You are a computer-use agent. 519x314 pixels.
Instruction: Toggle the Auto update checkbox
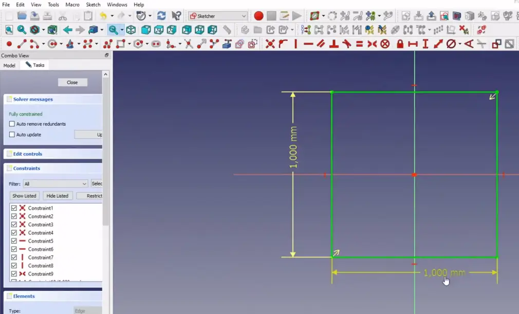[12, 135]
